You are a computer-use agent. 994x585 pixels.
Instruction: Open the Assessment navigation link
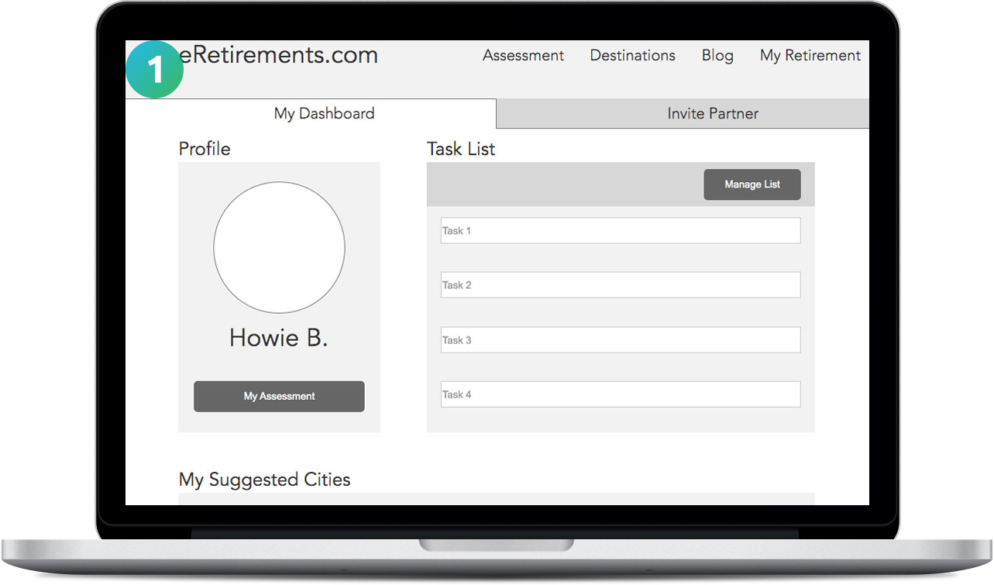click(x=523, y=56)
